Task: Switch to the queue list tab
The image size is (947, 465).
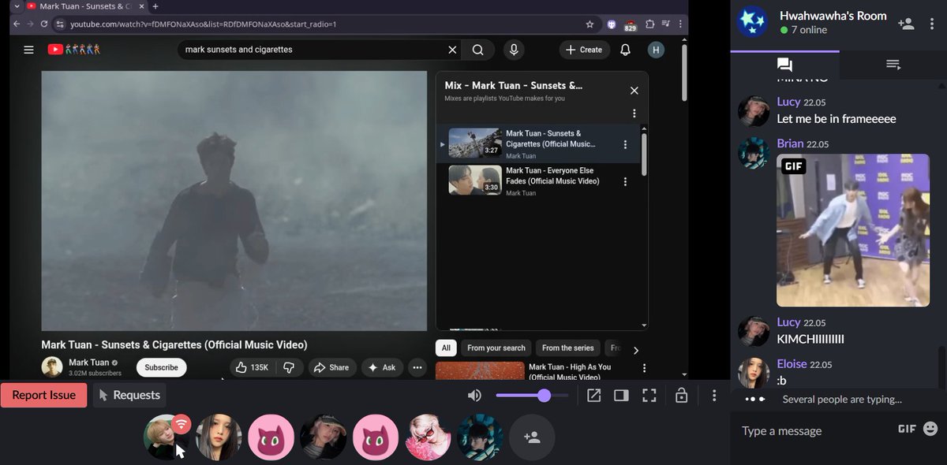Action: pos(893,65)
